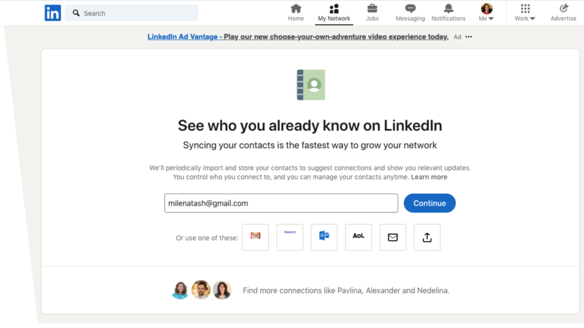Click the upload contacts file icon
Image resolution: width=584 pixels, height=328 pixels.
[427, 237]
